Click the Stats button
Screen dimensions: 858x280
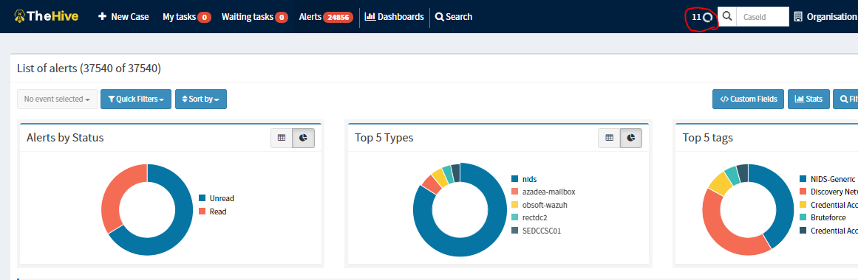[x=808, y=99]
